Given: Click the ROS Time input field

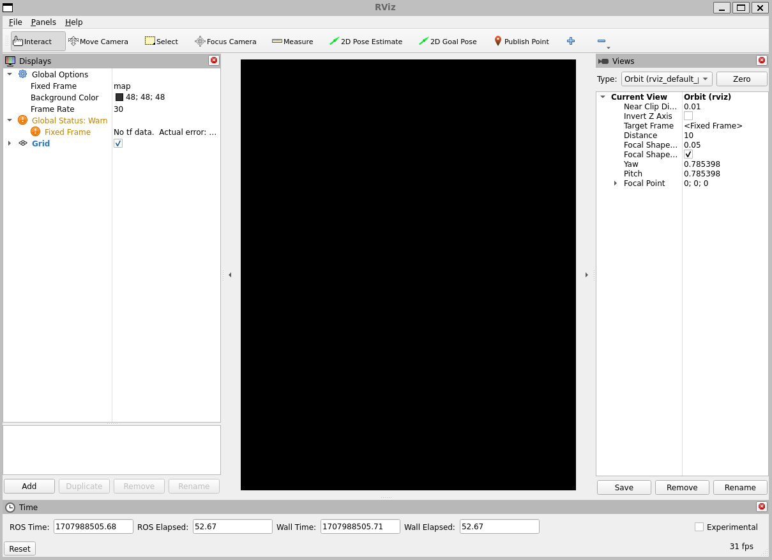Looking at the screenshot, I should [x=93, y=526].
